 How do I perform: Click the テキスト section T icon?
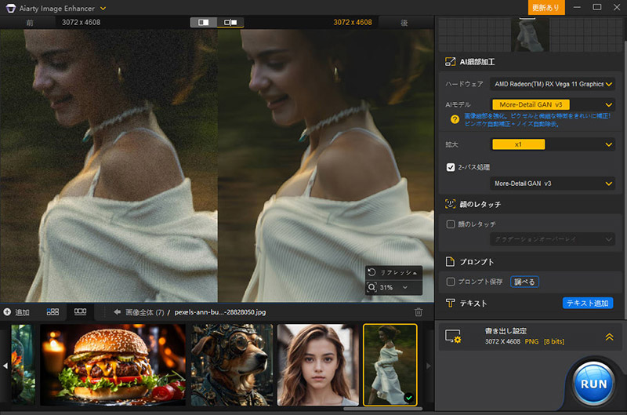pyautogui.click(x=450, y=304)
